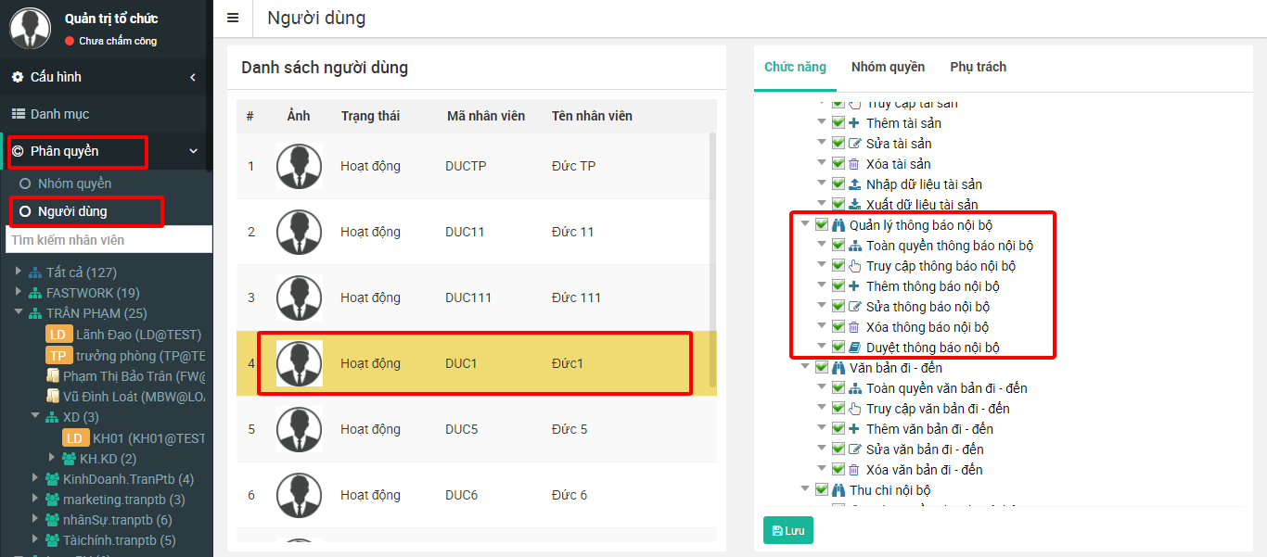Screen dimensions: 1267x557
Task: Uncheck the Thêm tài sản checkbox
Action: [838, 123]
